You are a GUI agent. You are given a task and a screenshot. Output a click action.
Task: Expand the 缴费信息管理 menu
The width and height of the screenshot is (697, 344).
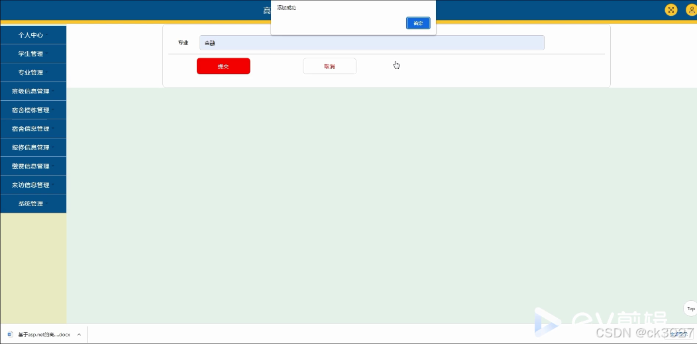[x=33, y=166]
